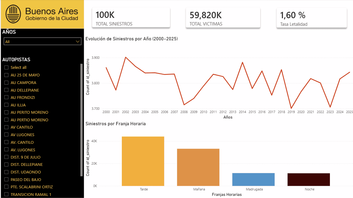353x198 pixels.
Task: Click the 40K y-axis value
Action: [94, 141]
